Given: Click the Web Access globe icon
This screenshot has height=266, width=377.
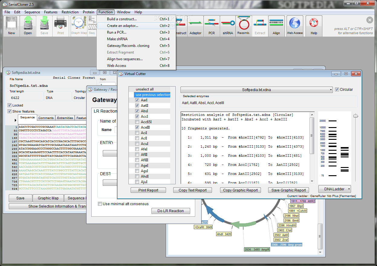Looking at the screenshot, I should (295, 26).
